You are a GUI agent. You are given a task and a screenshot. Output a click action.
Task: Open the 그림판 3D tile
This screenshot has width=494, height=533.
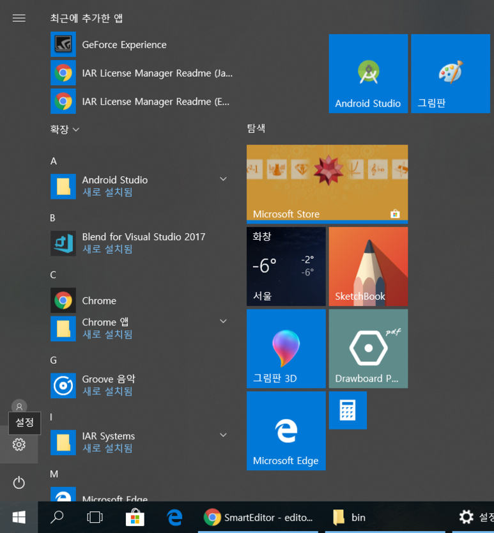click(x=286, y=348)
